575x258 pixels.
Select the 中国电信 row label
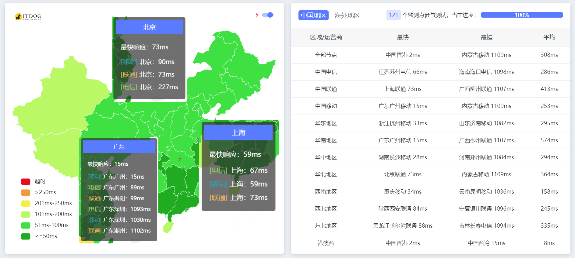tap(326, 72)
